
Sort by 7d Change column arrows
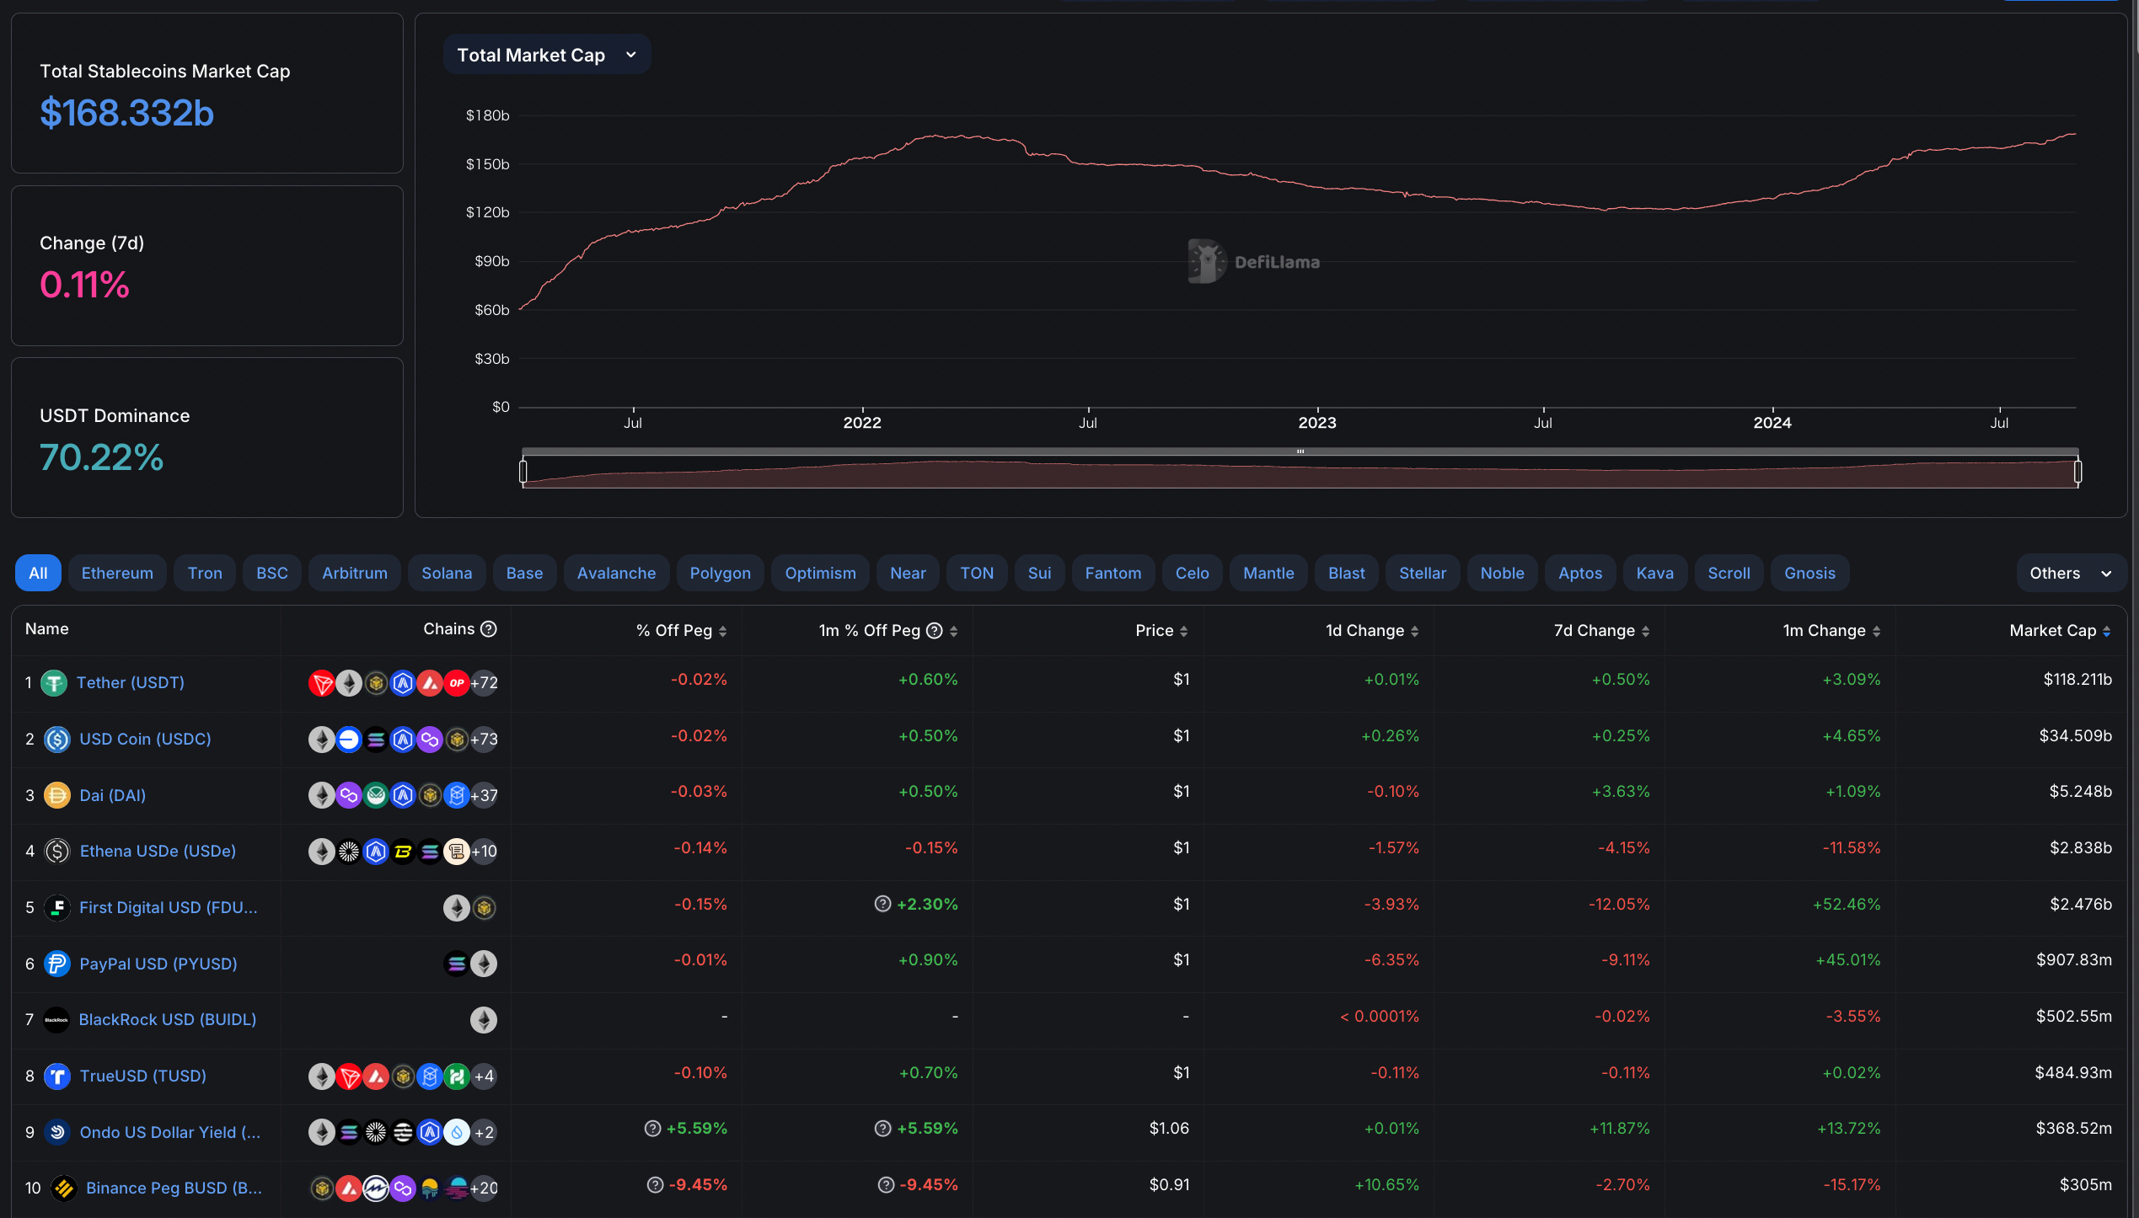(1645, 632)
